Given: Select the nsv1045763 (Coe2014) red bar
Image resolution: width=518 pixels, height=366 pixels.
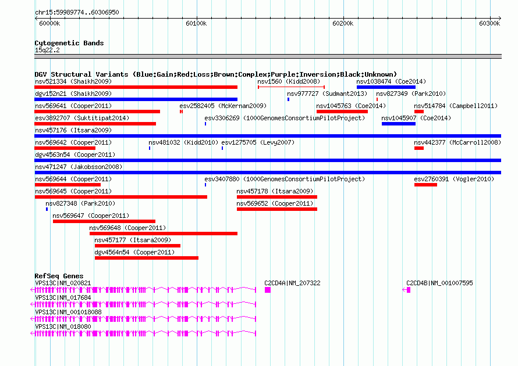Looking at the screenshot, I should (x=342, y=112).
